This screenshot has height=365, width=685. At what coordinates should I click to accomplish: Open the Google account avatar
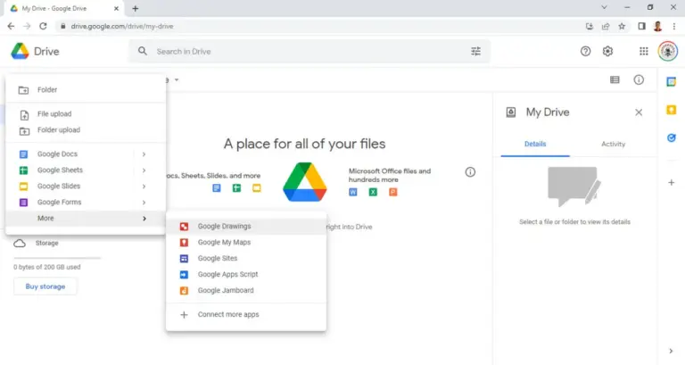(667, 51)
